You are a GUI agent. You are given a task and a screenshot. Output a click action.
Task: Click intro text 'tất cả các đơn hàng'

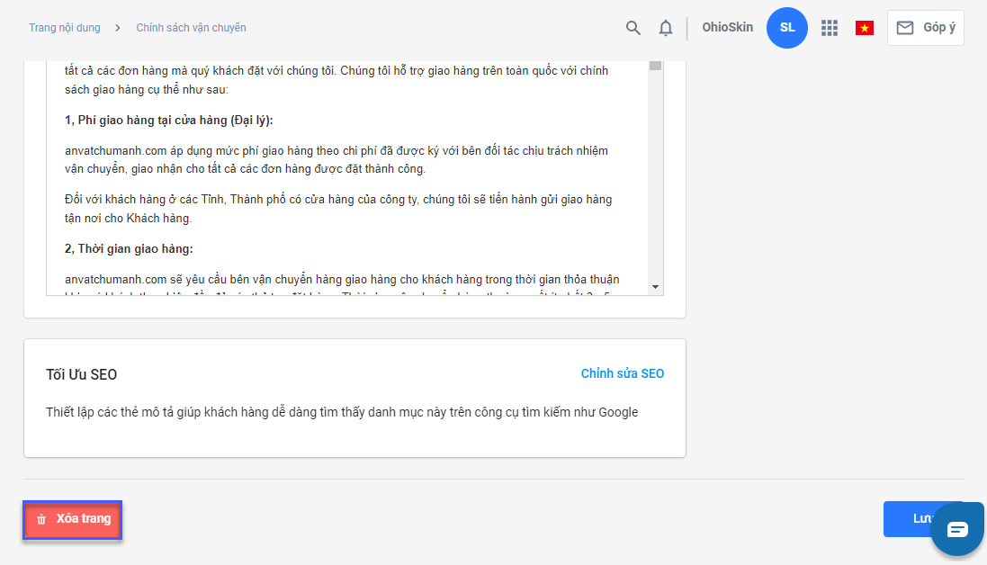336,80
